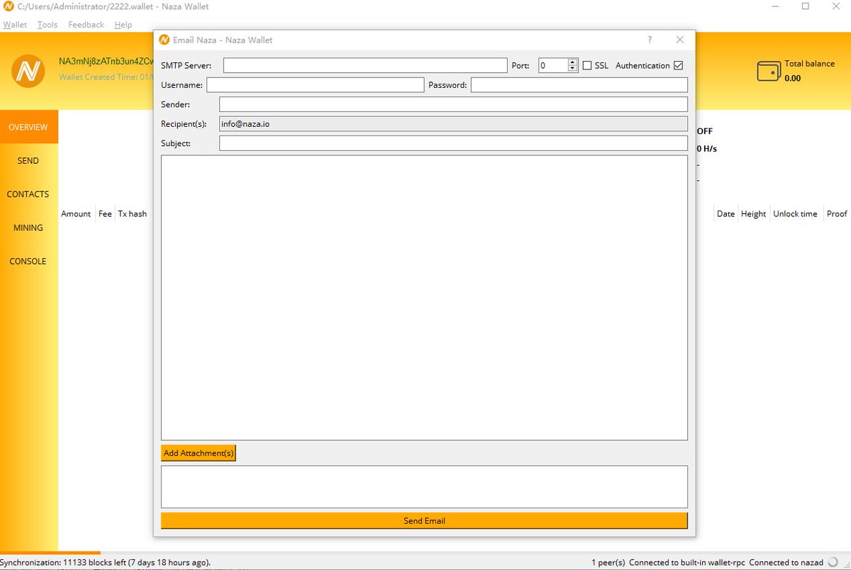The image size is (851, 570).
Task: Click the 1 peer(s) status text
Action: tap(608, 562)
